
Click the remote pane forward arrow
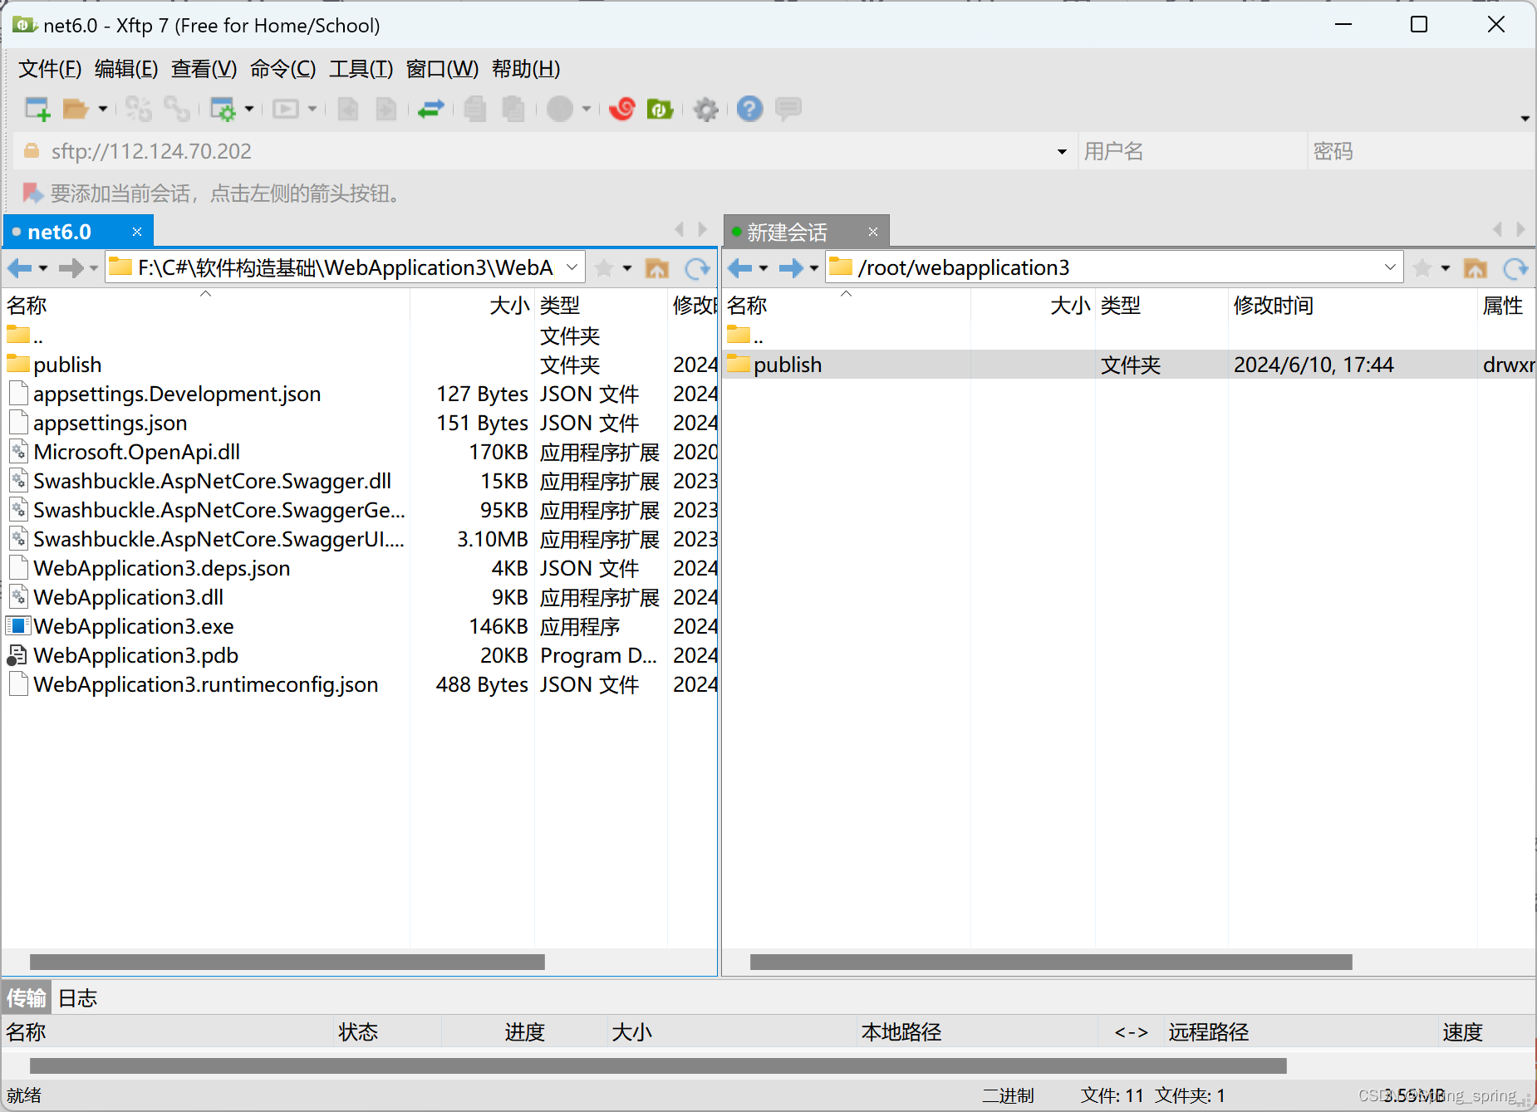tap(791, 267)
